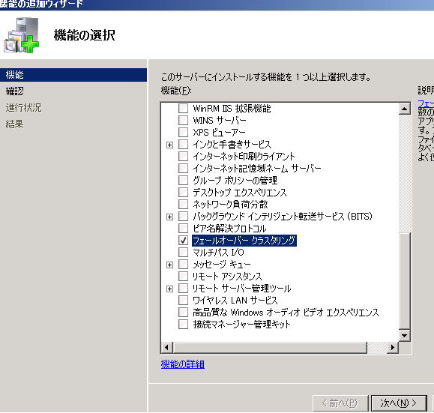The width and height of the screenshot is (434, 413).
Task: Click the 次へ(N) button
Action: point(399,403)
